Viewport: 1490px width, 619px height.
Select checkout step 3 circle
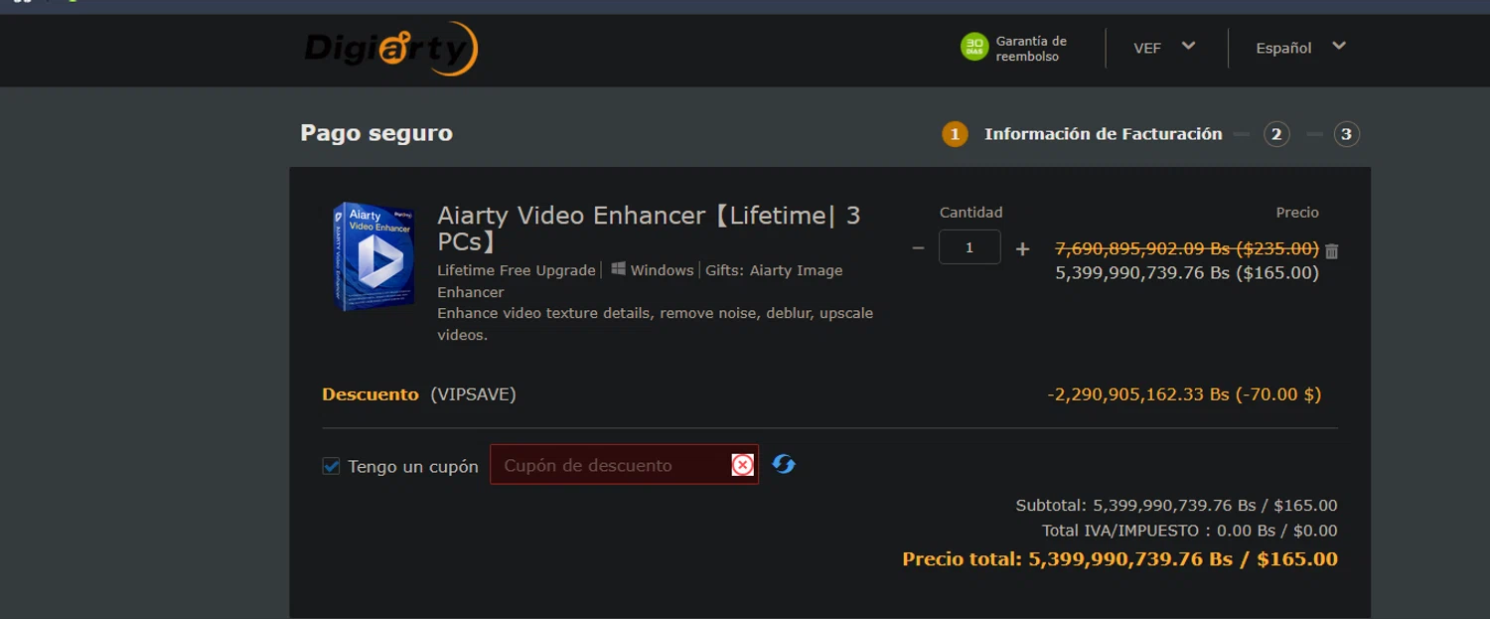click(x=1346, y=134)
